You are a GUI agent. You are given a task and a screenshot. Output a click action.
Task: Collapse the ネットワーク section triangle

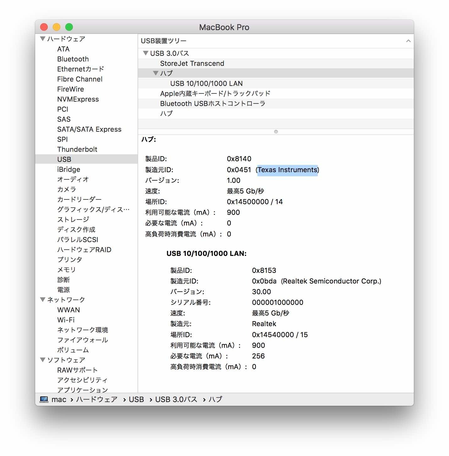(x=43, y=300)
